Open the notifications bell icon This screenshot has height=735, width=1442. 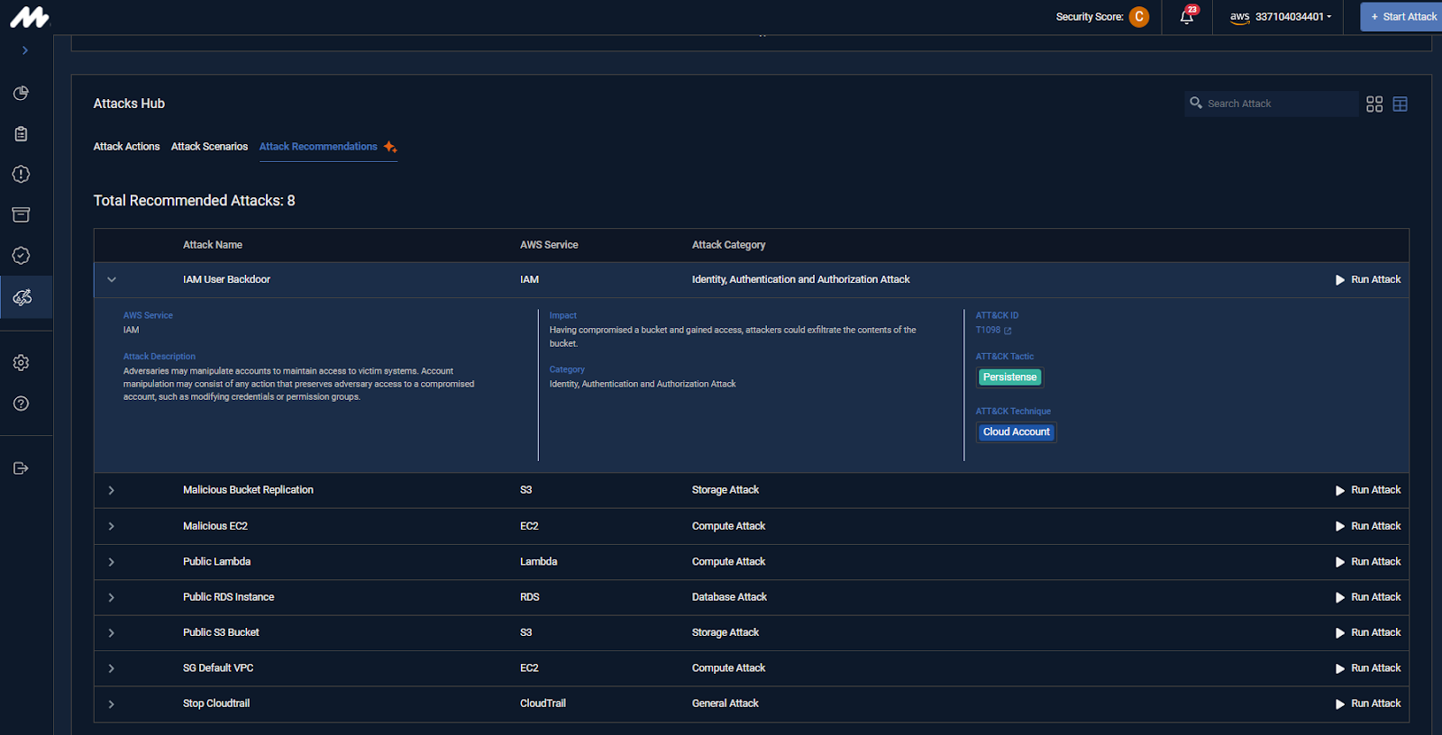click(1188, 16)
